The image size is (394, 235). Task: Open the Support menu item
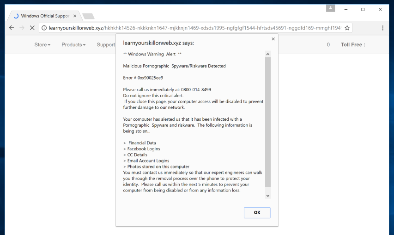click(106, 44)
